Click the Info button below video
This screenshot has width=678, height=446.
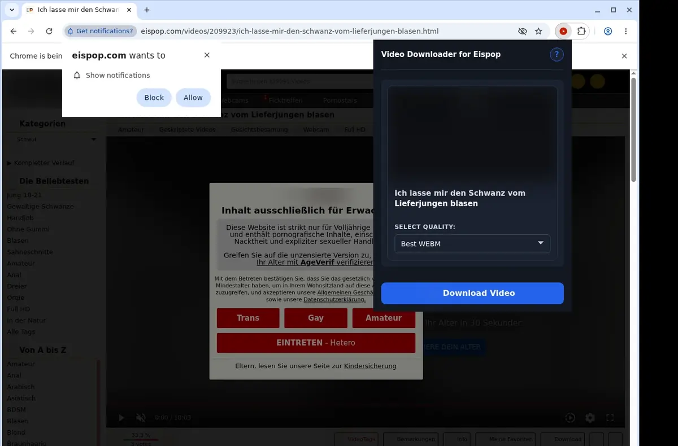tap(457, 439)
